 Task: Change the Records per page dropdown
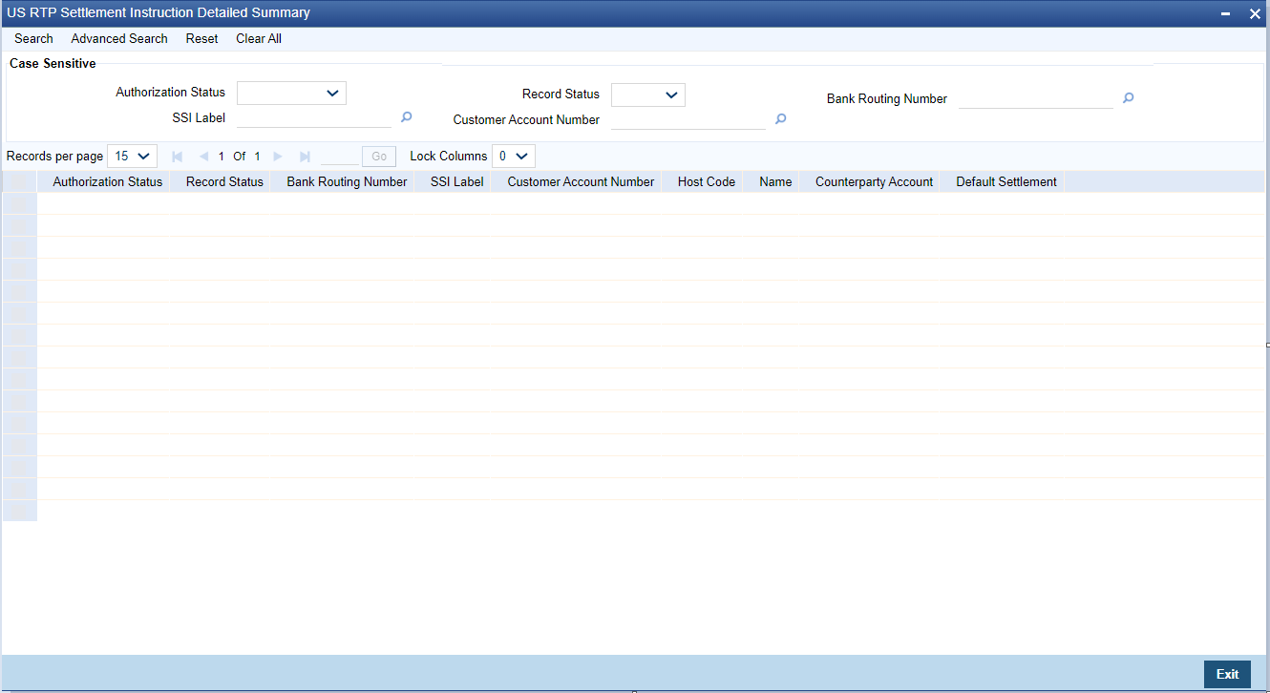[133, 157]
